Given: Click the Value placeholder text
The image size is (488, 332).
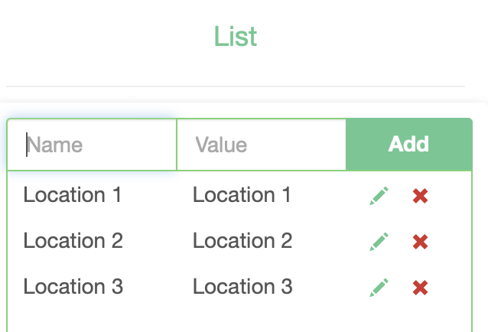Looking at the screenshot, I should [221, 145].
